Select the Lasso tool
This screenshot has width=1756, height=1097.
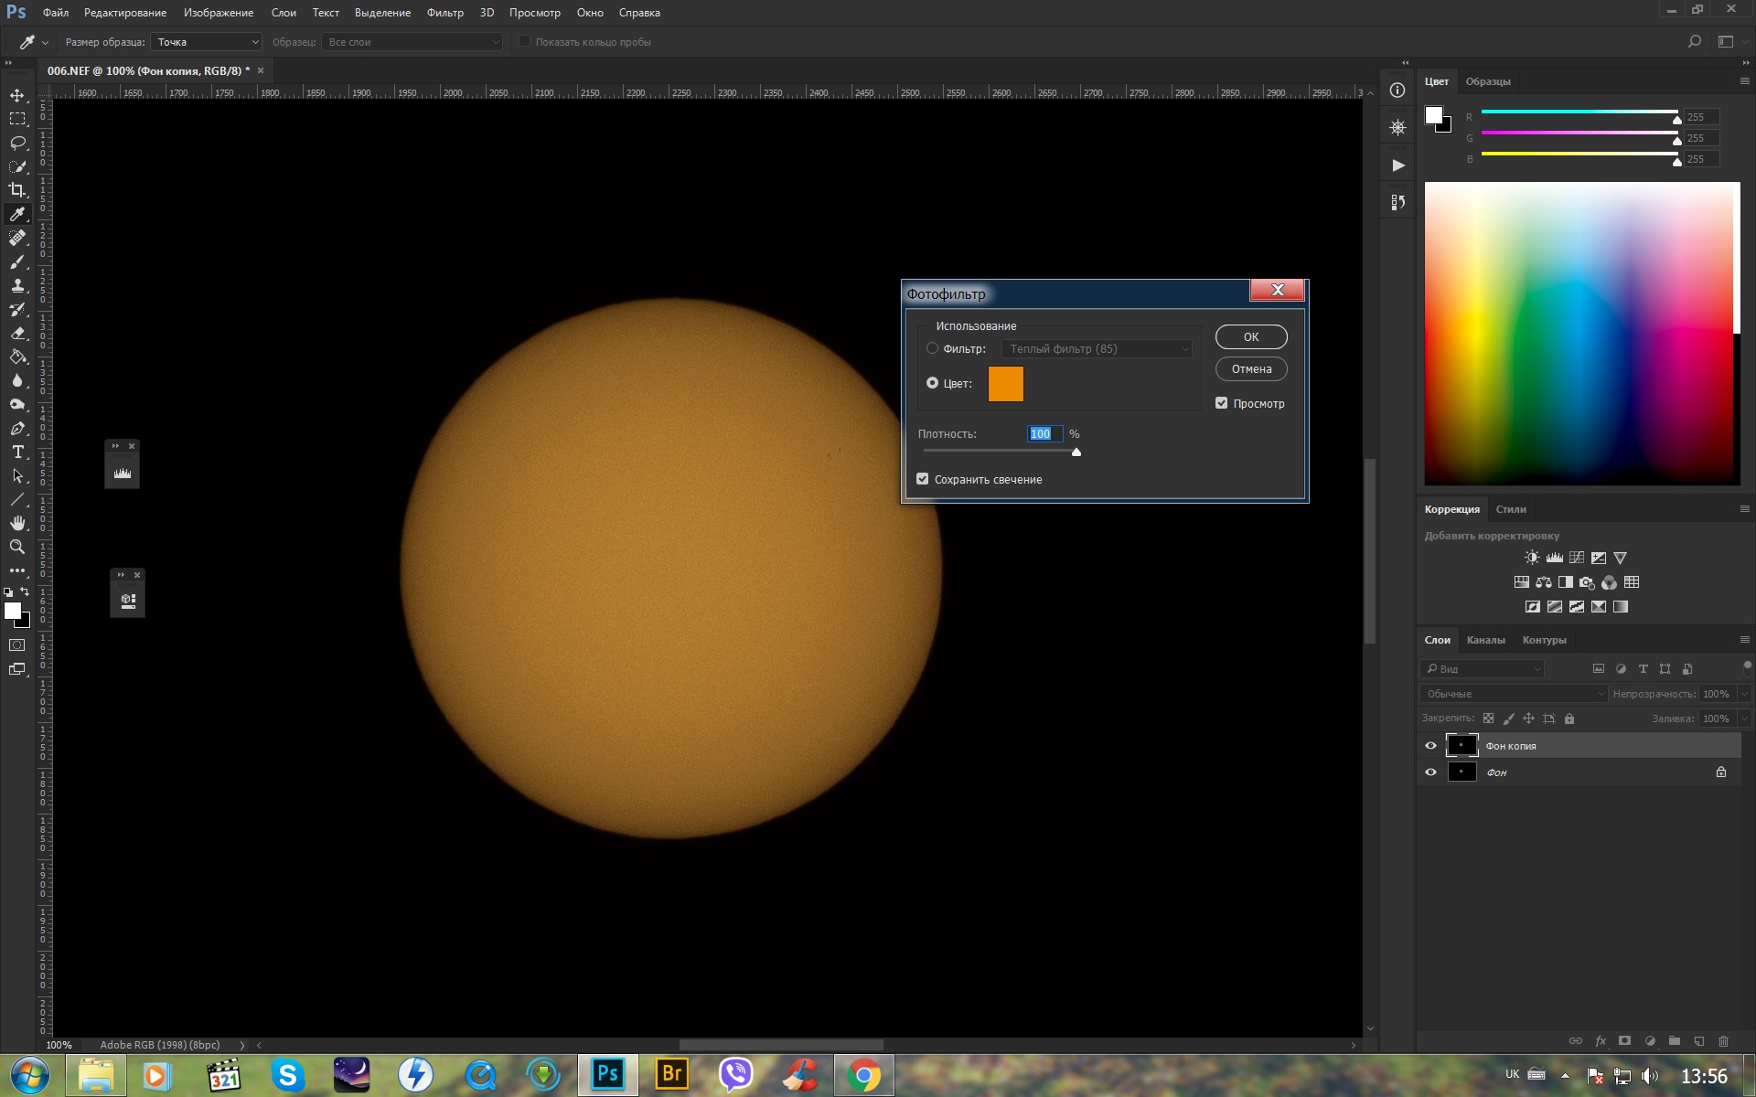tap(17, 143)
